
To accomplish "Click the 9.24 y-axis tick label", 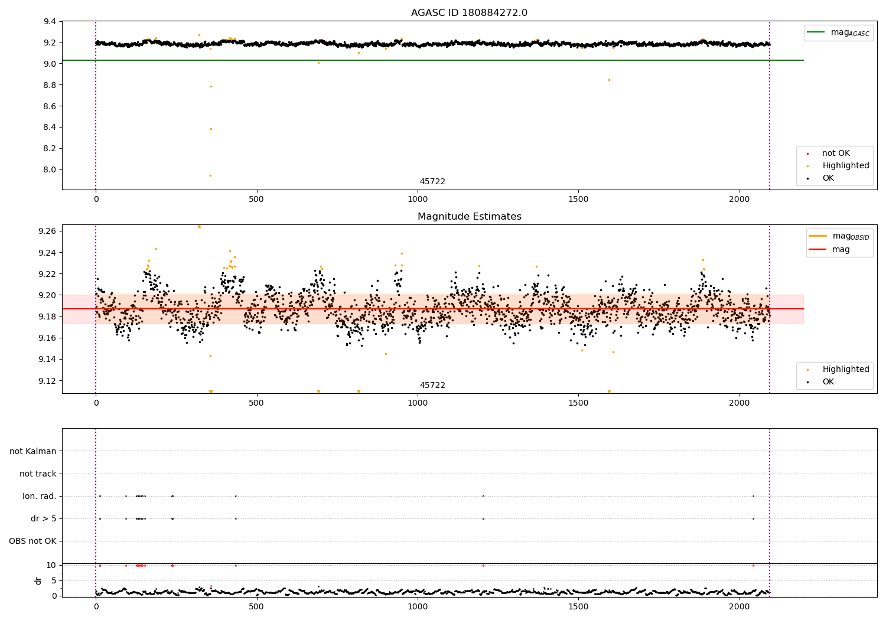I will (x=48, y=253).
